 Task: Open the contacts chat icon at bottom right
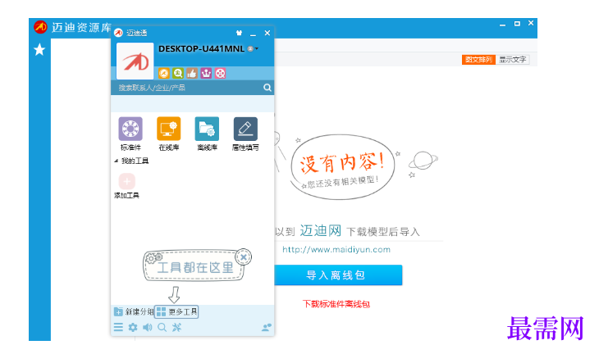(x=266, y=327)
